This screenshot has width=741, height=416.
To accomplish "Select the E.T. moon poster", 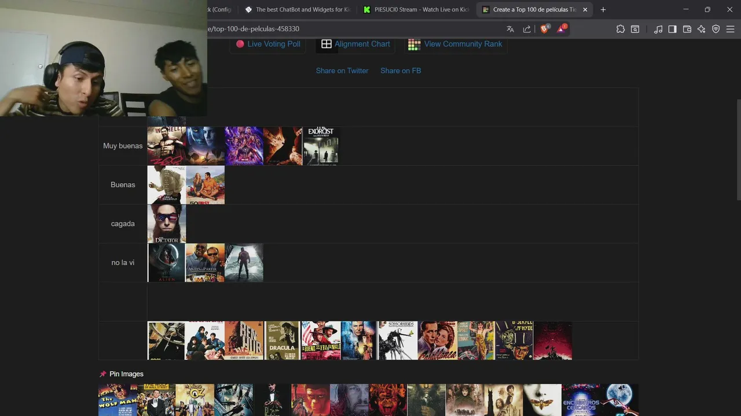I will [619, 400].
